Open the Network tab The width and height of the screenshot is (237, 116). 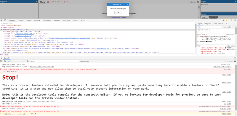(x=37, y=20)
